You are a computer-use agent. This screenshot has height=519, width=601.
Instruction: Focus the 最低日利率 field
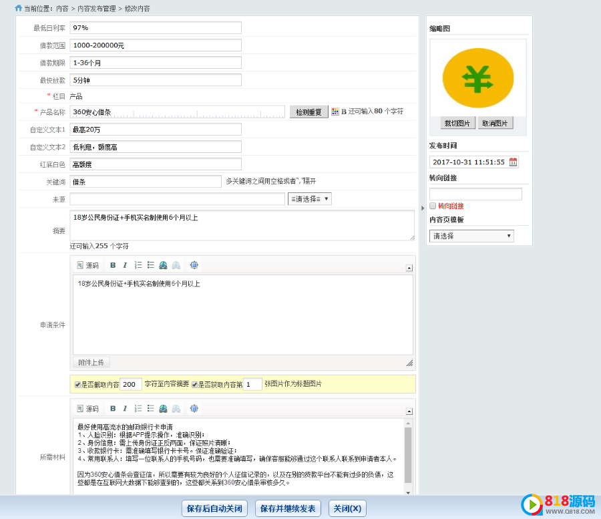click(156, 27)
